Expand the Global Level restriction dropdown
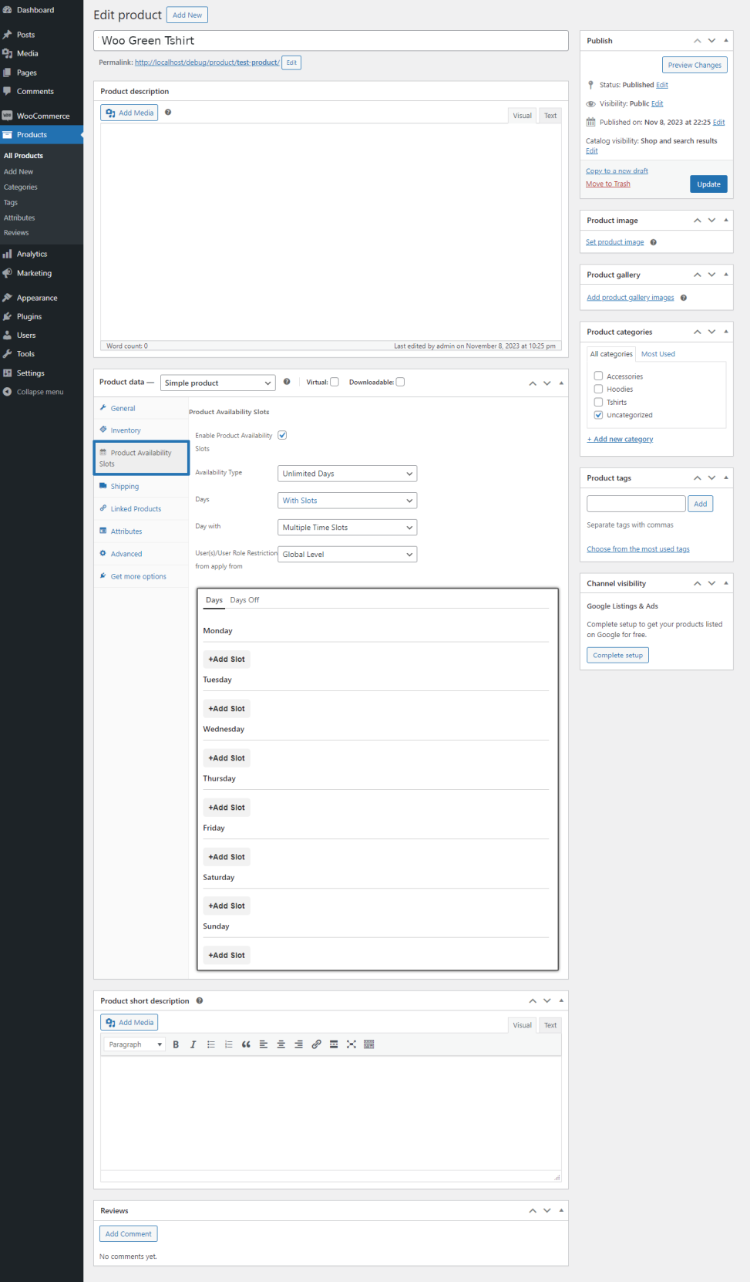This screenshot has width=750, height=1282. point(347,555)
